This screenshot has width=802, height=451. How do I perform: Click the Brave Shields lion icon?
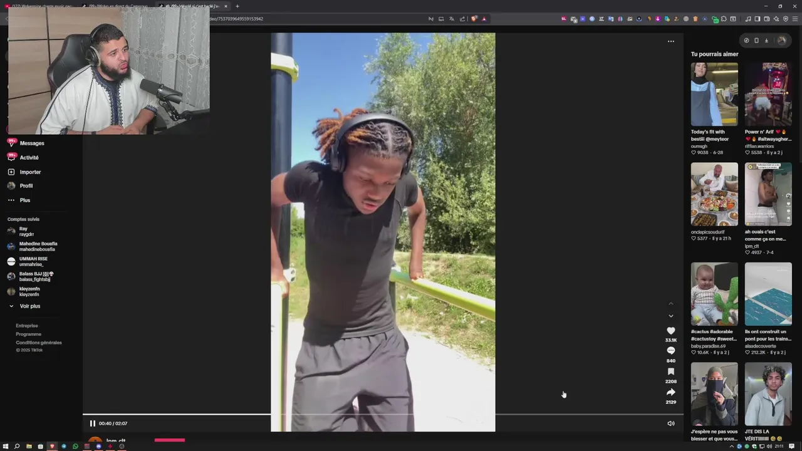(x=474, y=19)
